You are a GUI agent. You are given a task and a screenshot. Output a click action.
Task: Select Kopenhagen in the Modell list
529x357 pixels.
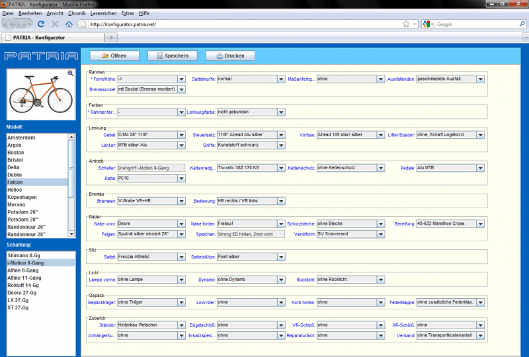click(37, 197)
